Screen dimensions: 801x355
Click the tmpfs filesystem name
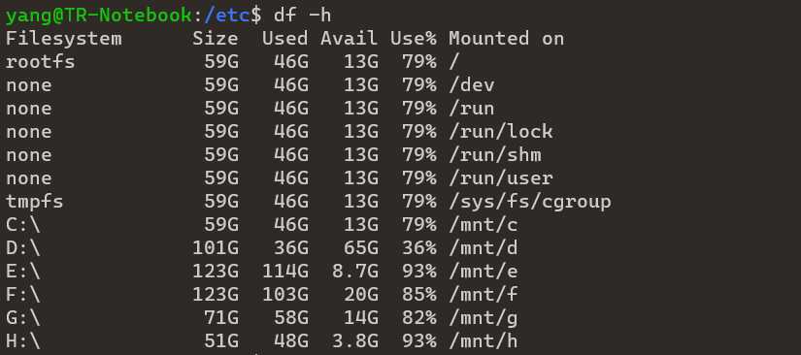coord(35,202)
